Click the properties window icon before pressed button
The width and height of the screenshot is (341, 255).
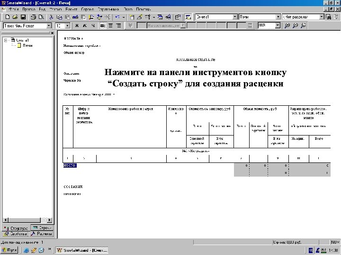coord(178,17)
